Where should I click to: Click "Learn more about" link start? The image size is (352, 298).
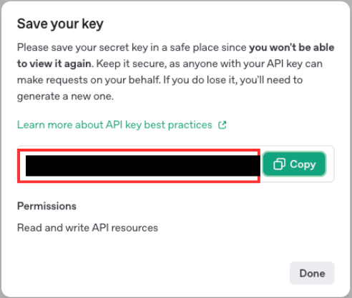pyautogui.click(x=60, y=125)
